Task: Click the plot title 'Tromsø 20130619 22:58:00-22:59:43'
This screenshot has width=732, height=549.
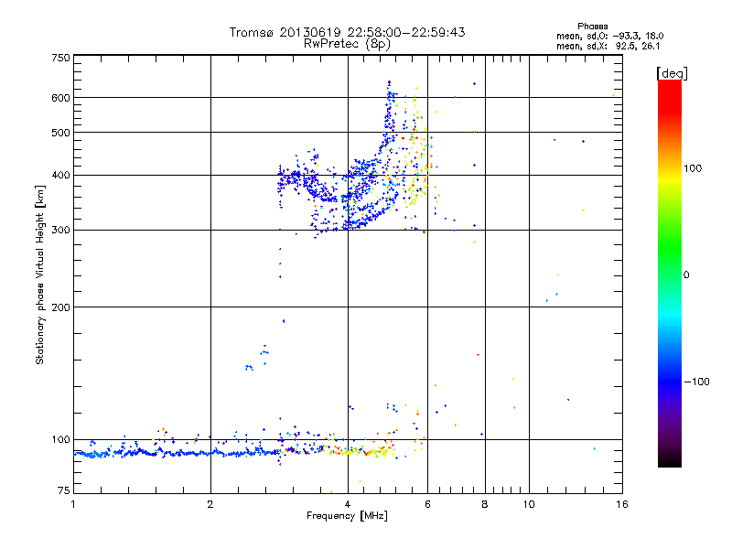Action: point(347,32)
